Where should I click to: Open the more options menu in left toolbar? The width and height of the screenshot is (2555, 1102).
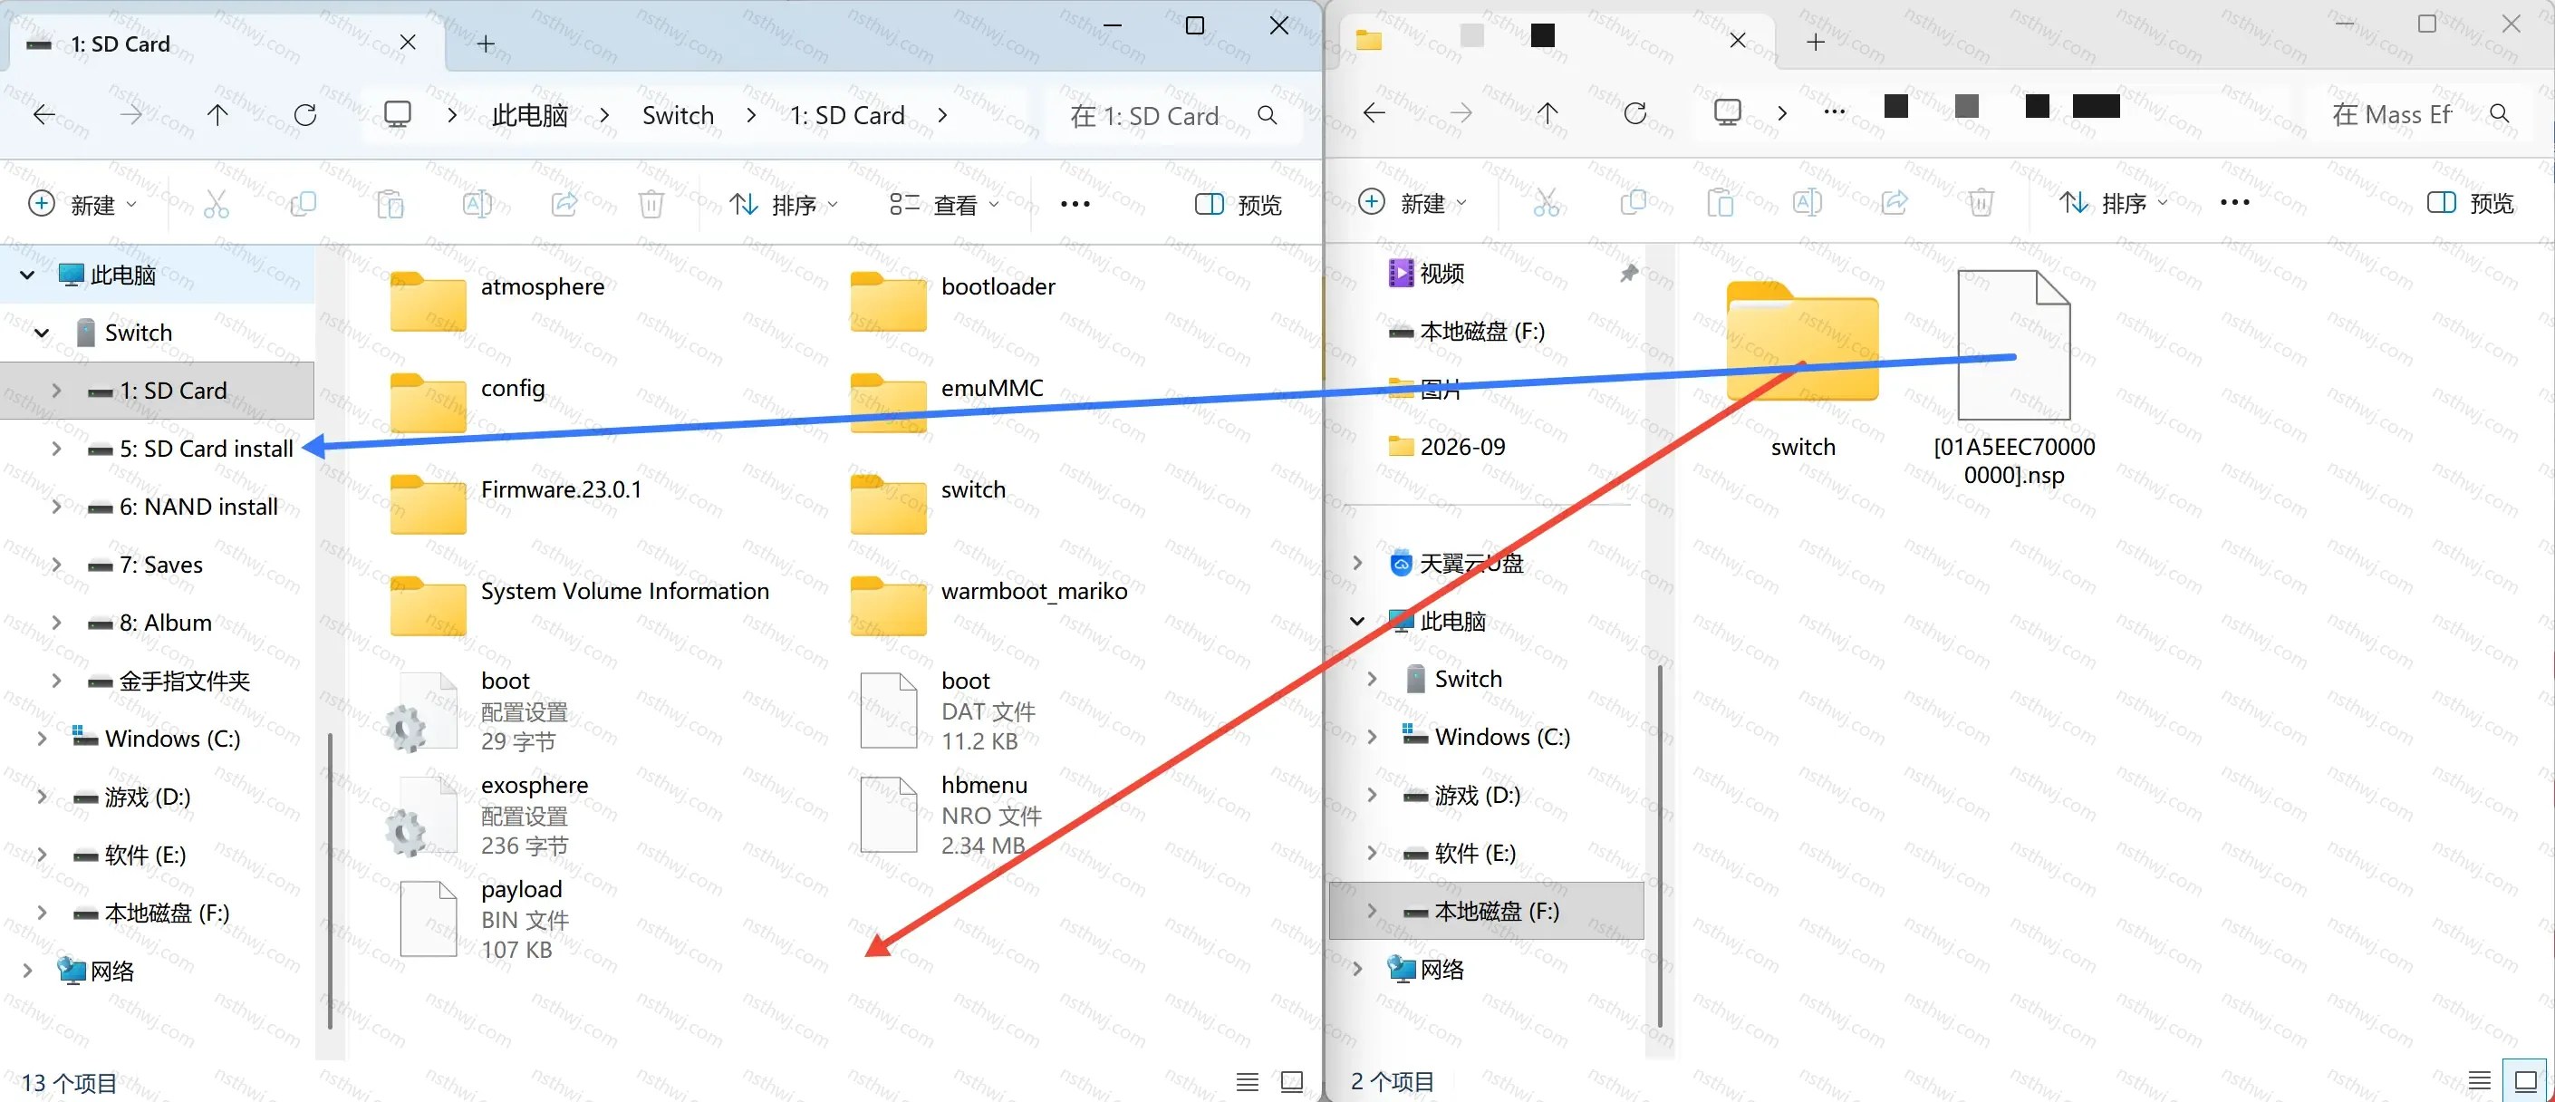[x=1075, y=204]
